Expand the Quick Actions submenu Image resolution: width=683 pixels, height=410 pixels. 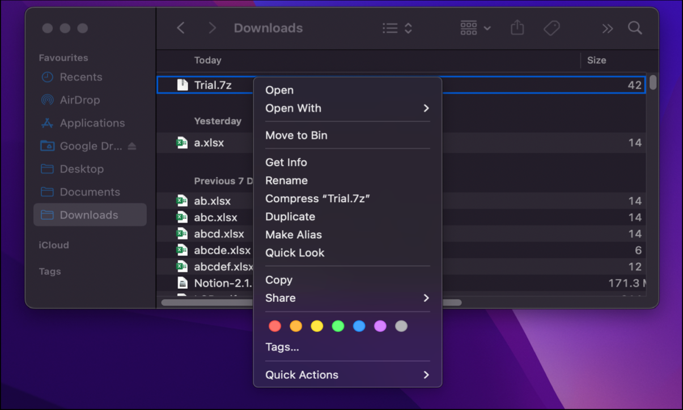point(347,375)
